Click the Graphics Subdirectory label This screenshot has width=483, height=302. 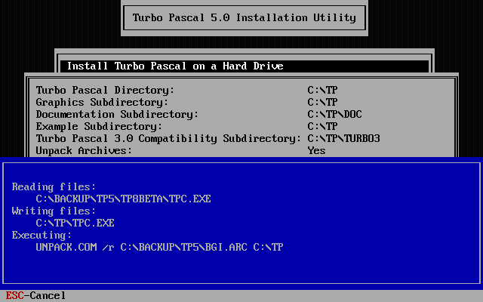click(102, 103)
